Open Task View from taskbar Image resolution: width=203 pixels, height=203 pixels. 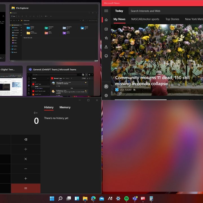point(69,198)
